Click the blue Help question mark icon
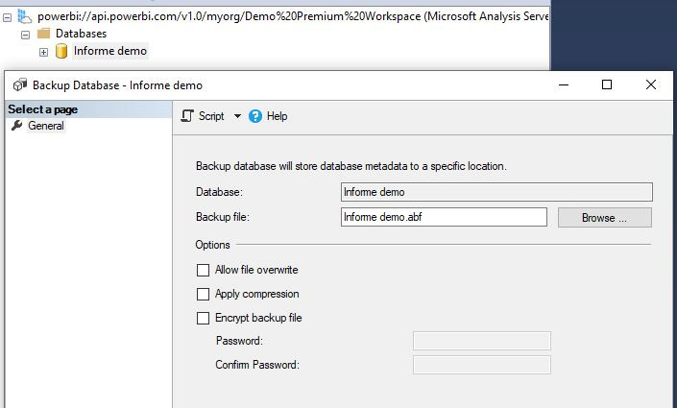This screenshot has width=677, height=408. [255, 116]
